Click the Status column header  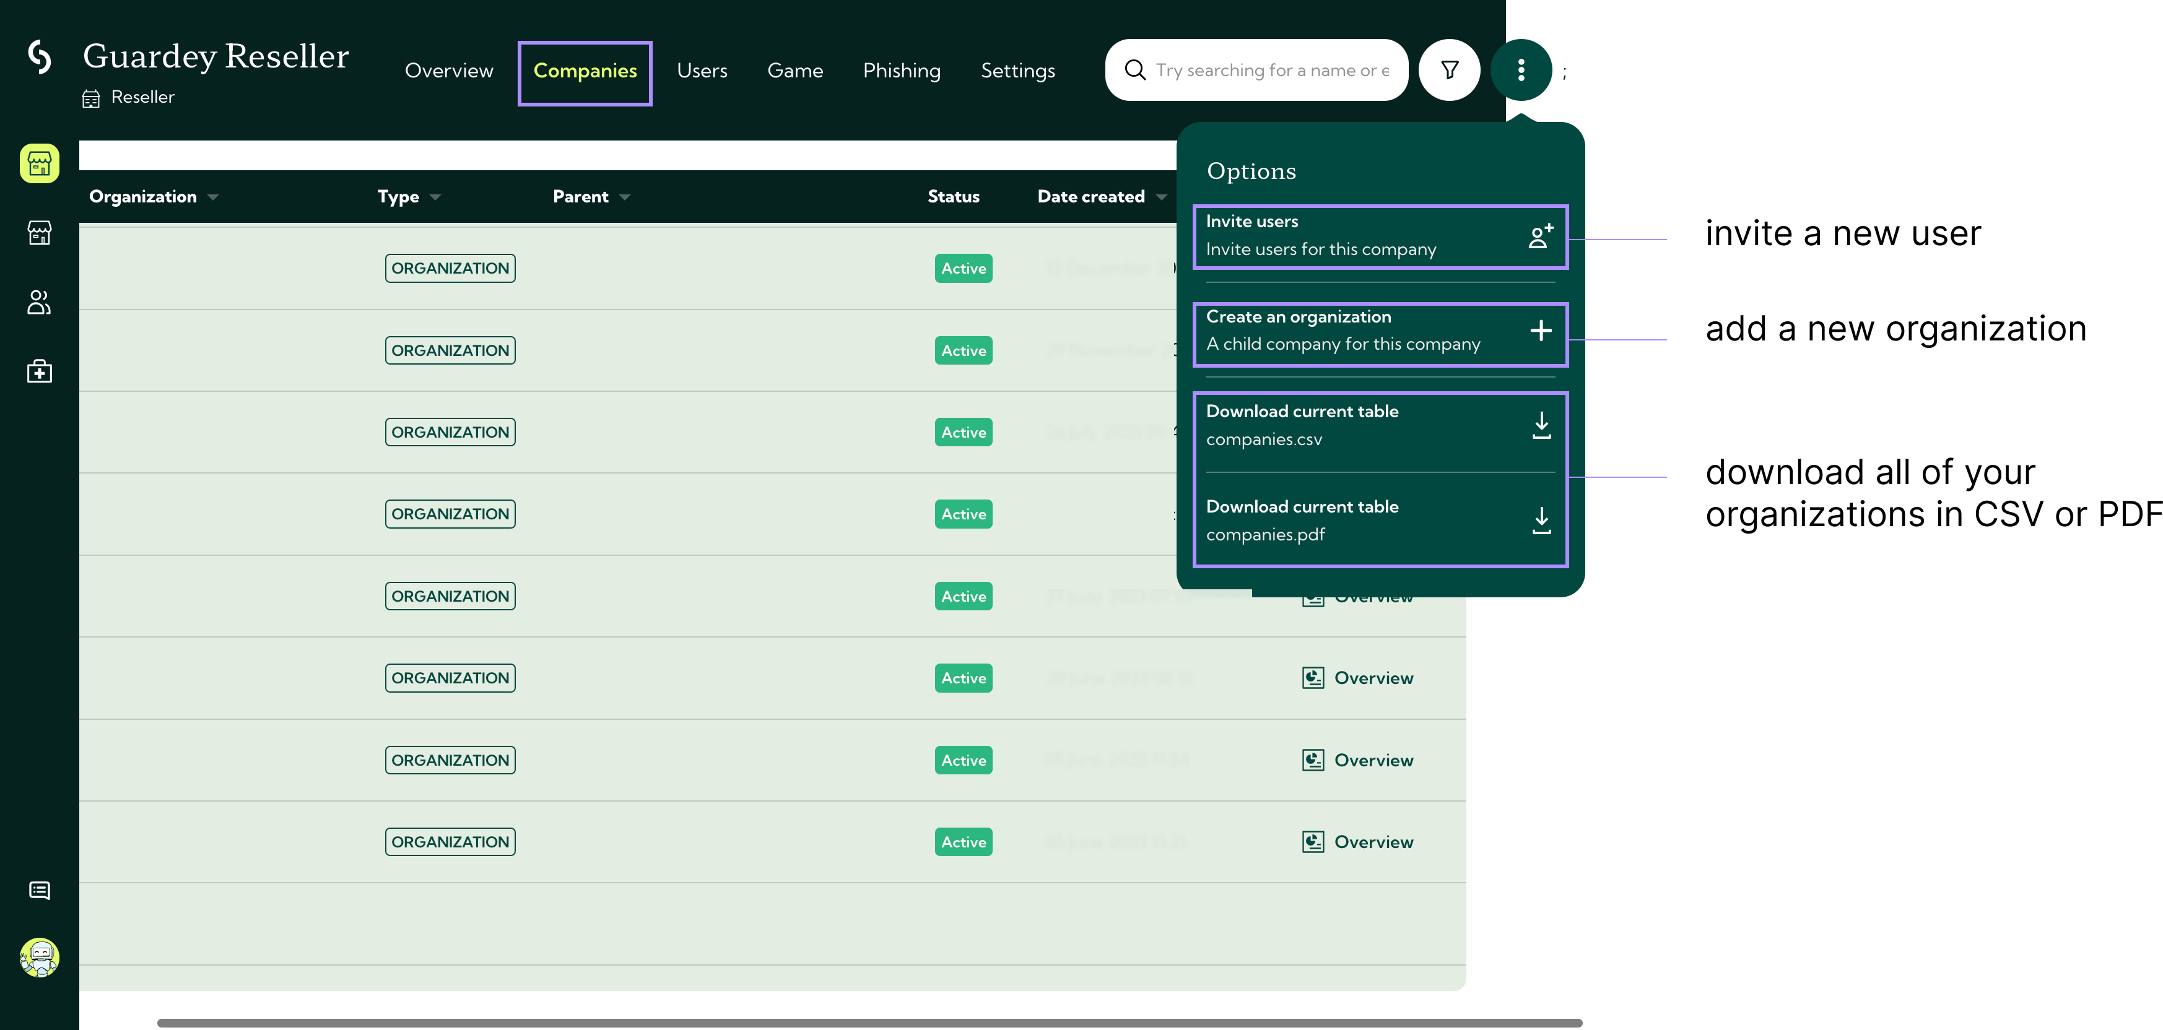coord(953,196)
